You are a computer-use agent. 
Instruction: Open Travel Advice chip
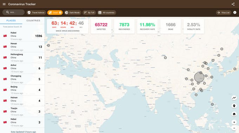[x=36, y=13]
